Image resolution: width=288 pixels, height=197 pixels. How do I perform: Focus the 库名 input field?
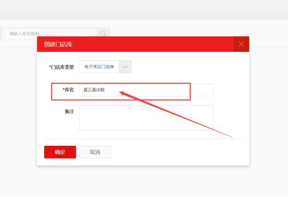point(146,90)
